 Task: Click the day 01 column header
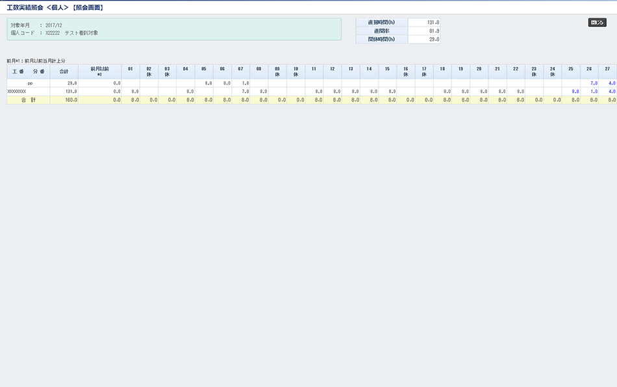coord(131,71)
